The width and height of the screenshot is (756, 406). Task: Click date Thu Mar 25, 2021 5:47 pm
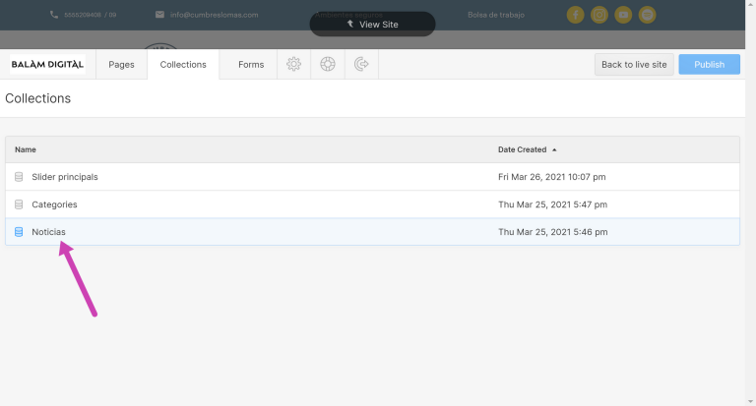(552, 204)
